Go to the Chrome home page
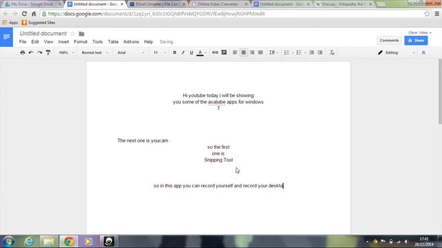442x248 pixels. coord(34,14)
